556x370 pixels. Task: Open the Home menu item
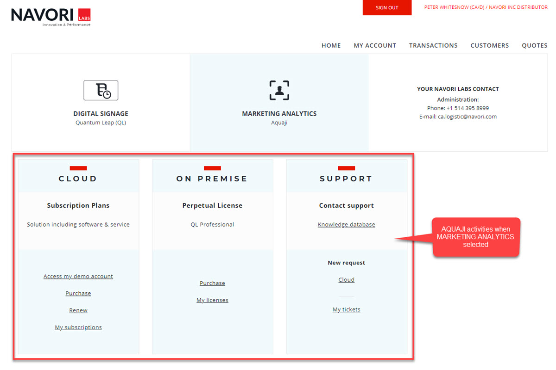tap(331, 45)
